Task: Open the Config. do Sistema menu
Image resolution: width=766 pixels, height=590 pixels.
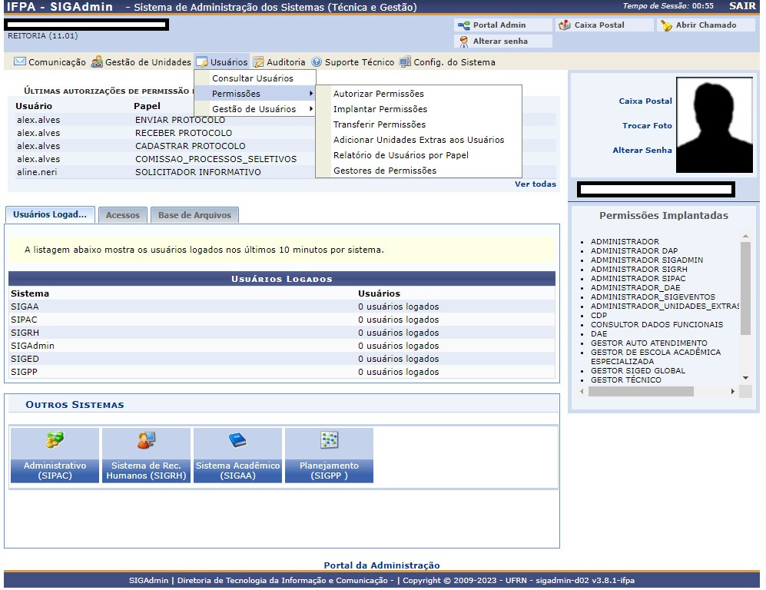Action: click(x=447, y=62)
